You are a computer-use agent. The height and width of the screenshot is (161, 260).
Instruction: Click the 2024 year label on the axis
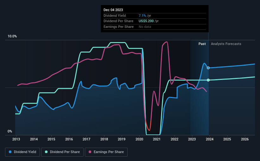point(210,139)
